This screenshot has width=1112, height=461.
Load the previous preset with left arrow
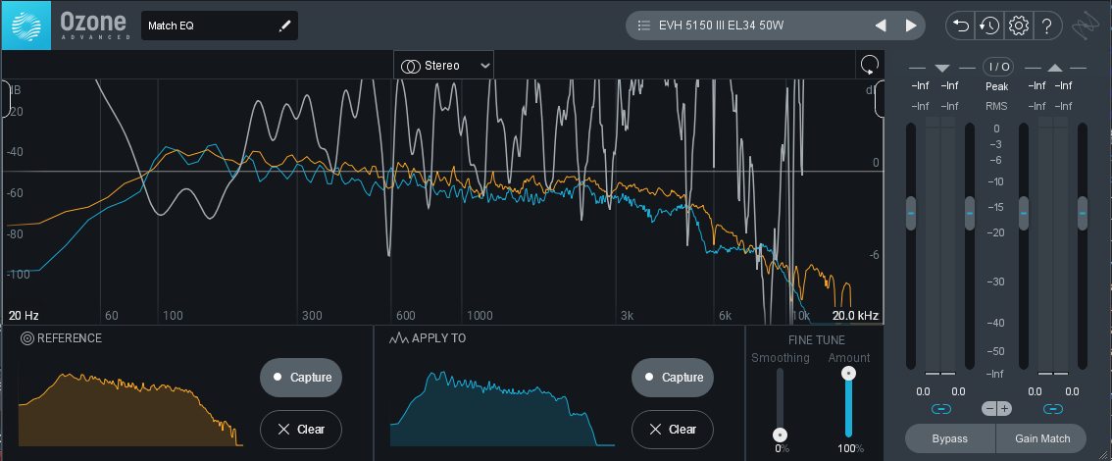tap(881, 26)
